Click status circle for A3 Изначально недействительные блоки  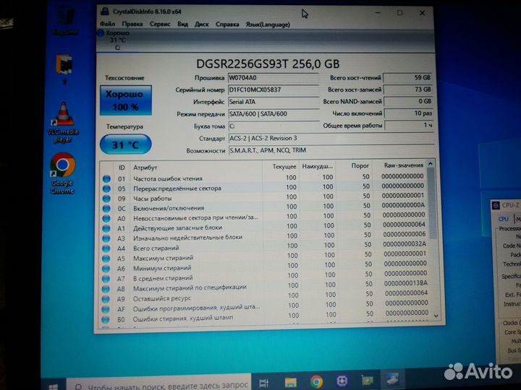(106, 238)
